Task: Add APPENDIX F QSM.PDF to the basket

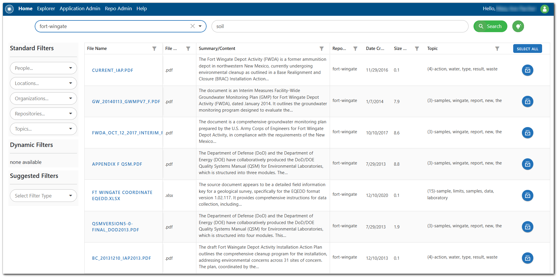Action: [527, 164]
